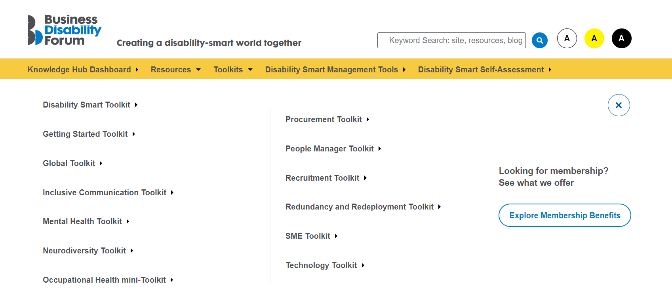Open Disability Smart Self-Assessment menu

point(481,70)
